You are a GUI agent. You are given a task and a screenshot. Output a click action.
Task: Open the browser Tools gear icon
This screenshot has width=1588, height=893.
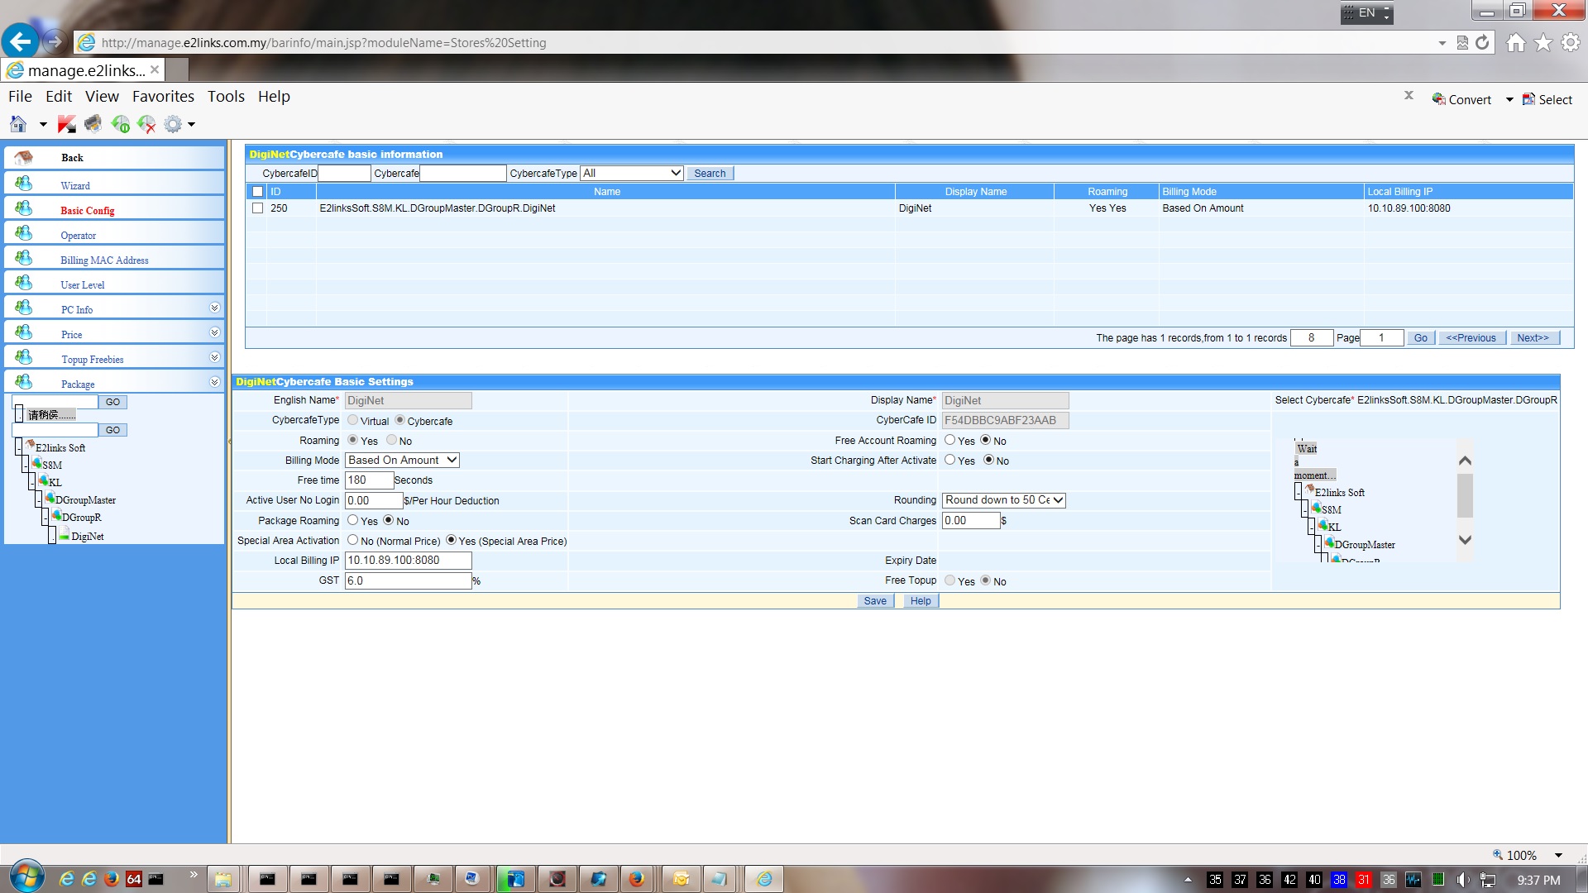coord(1570,42)
